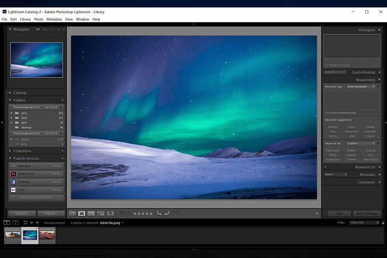Viewport: 387px width, 258px height.
Task: Toggle the Flag as Pick icon
Action: 122,213
